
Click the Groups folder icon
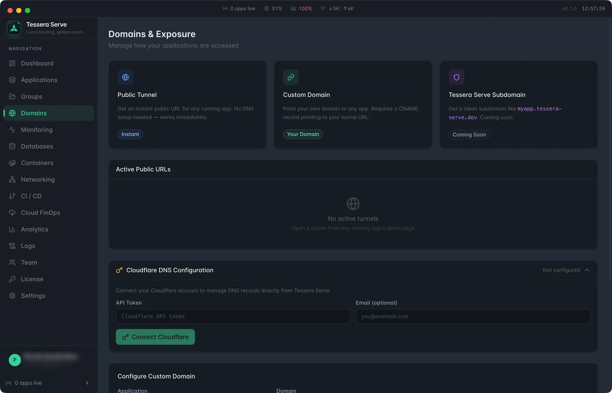(12, 96)
